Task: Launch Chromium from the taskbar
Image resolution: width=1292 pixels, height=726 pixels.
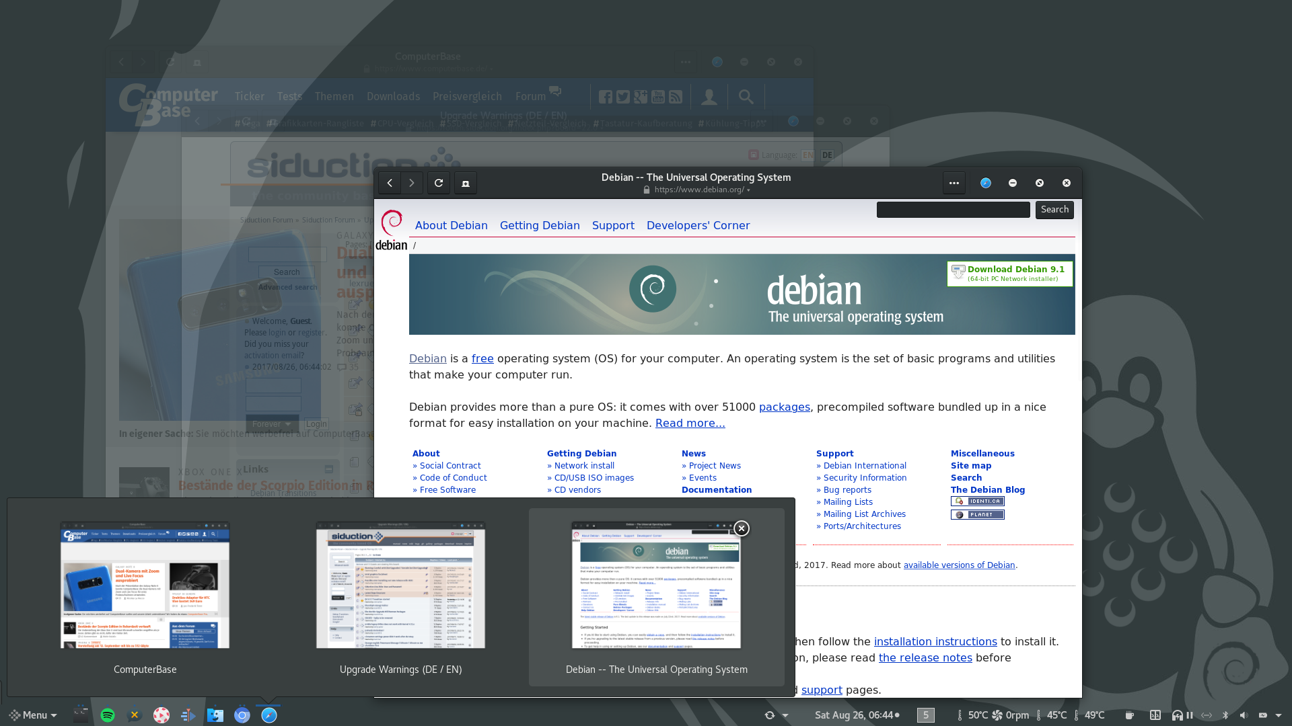Action: [242, 715]
